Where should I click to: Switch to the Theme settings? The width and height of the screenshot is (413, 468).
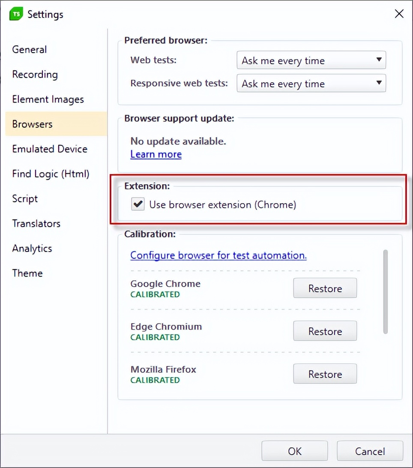[x=27, y=273]
